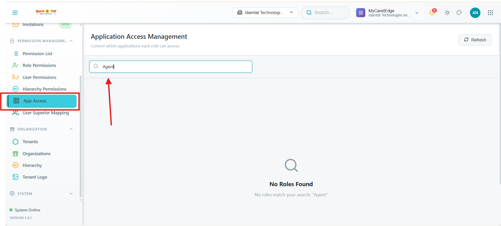Open the AN user avatar menu
The width and height of the screenshot is (501, 226).
tap(475, 12)
